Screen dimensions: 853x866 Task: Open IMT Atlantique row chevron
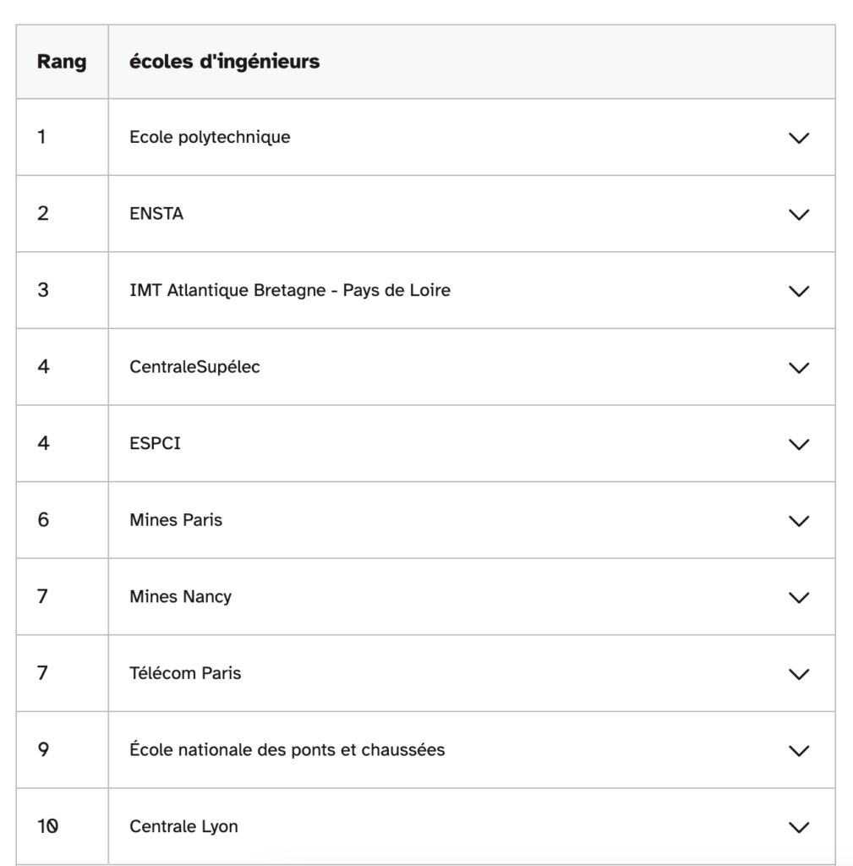point(798,291)
